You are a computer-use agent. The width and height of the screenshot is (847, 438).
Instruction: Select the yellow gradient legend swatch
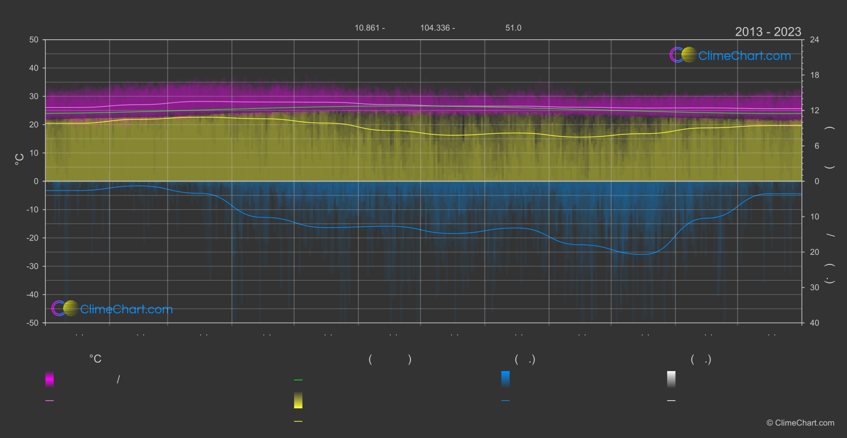(298, 400)
